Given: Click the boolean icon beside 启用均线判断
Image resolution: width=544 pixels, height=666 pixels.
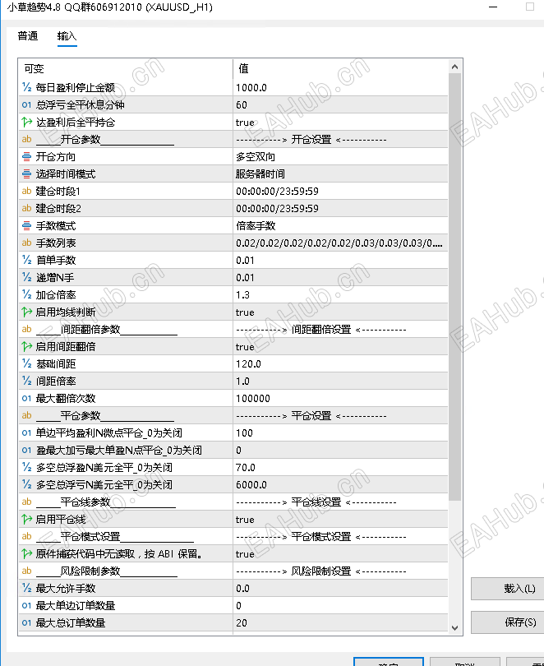Looking at the screenshot, I should (x=27, y=312).
